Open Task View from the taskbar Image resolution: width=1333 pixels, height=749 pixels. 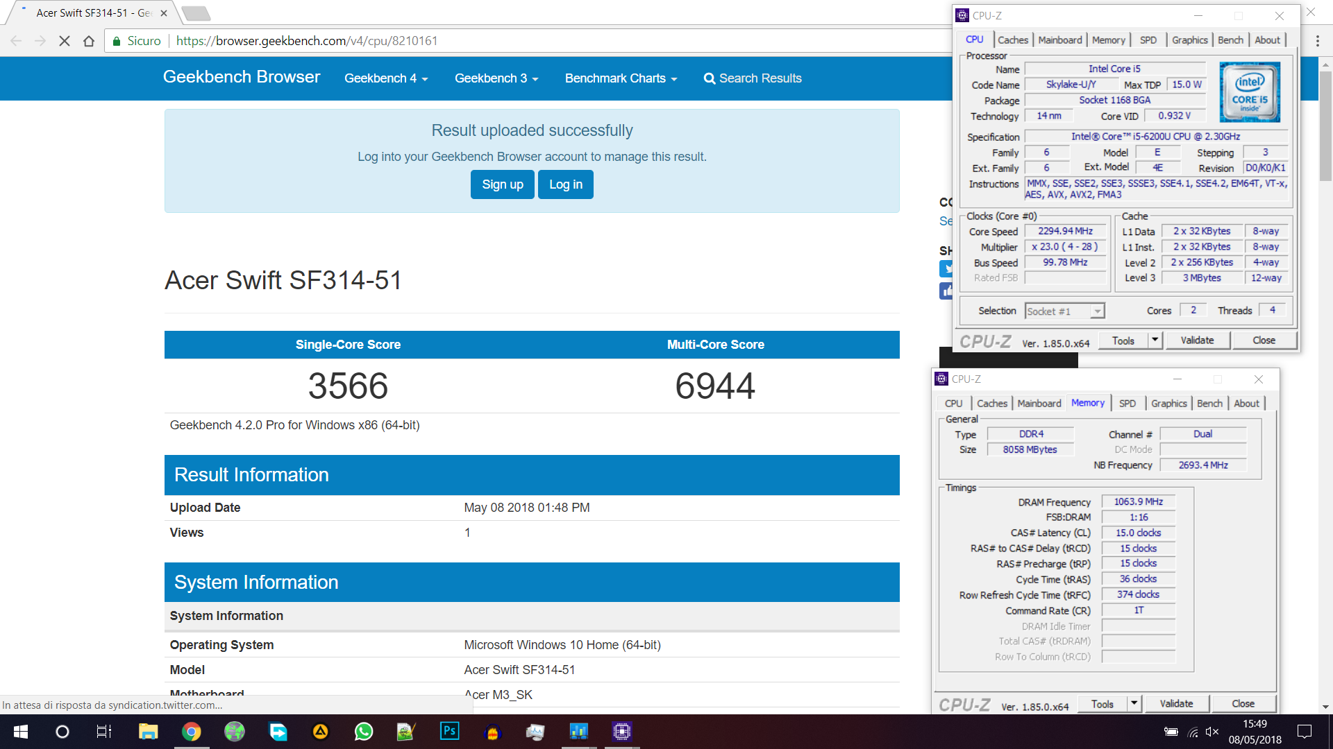click(104, 732)
